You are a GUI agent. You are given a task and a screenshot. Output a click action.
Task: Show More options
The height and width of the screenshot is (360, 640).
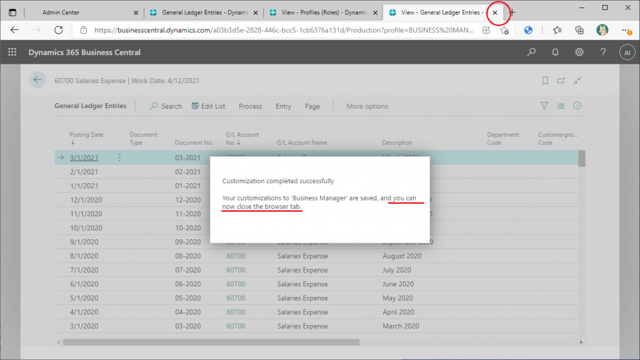click(x=367, y=106)
